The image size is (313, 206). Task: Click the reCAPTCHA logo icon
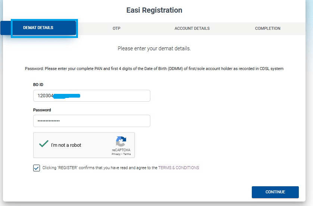click(121, 142)
